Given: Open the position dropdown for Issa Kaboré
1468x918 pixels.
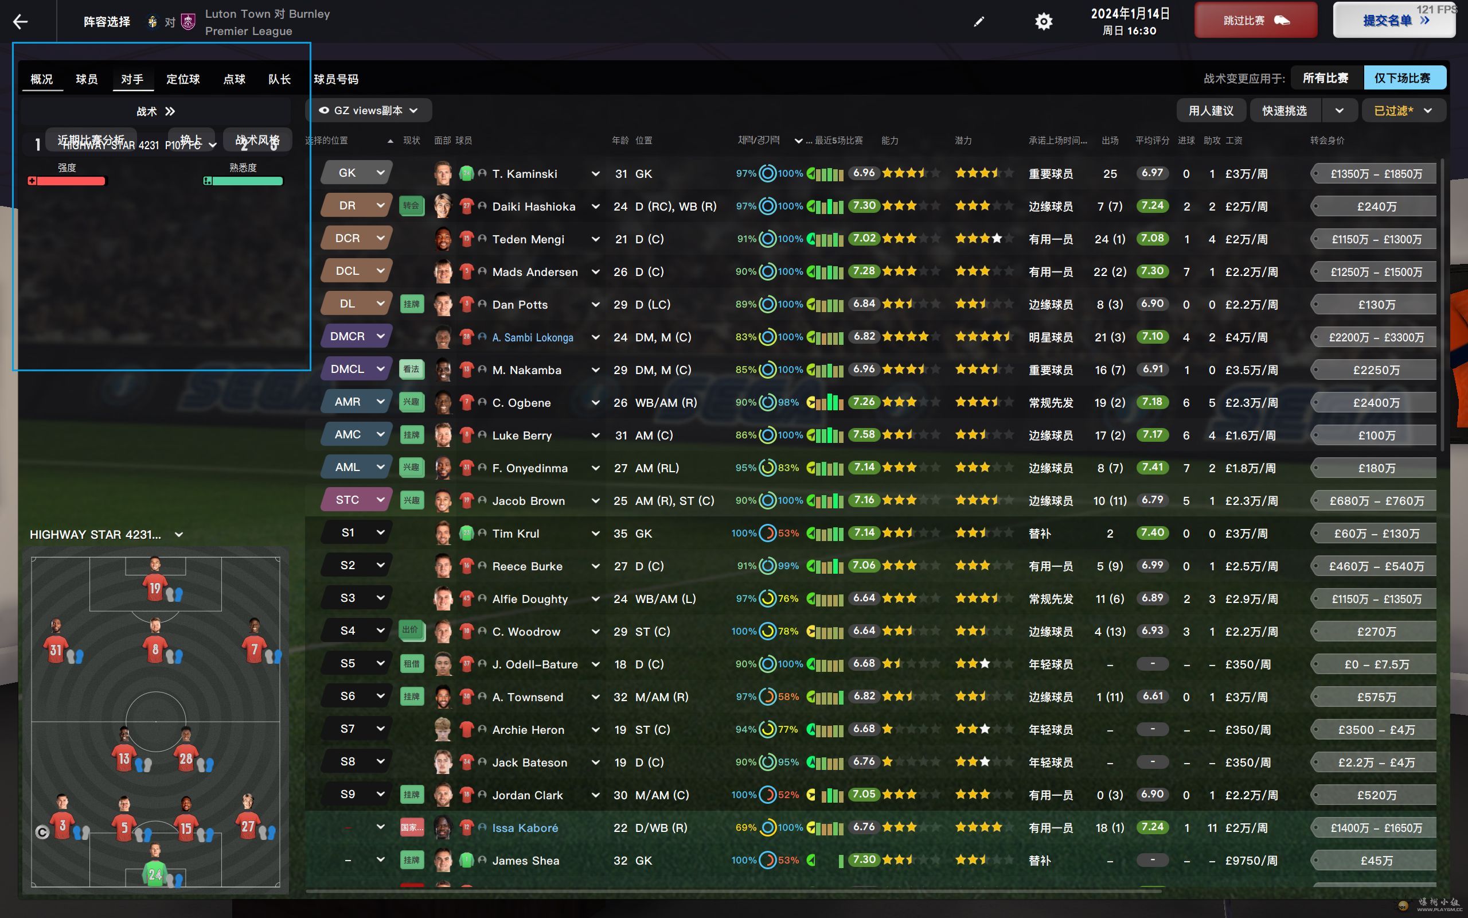Looking at the screenshot, I should click(380, 827).
